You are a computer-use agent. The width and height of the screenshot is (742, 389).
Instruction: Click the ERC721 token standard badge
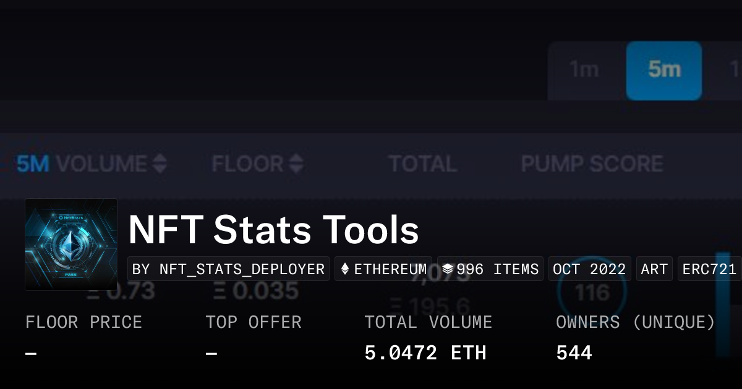point(709,269)
